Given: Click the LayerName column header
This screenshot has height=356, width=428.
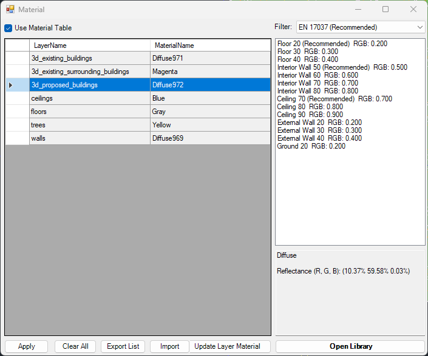Looking at the screenshot, I should [x=89, y=45].
